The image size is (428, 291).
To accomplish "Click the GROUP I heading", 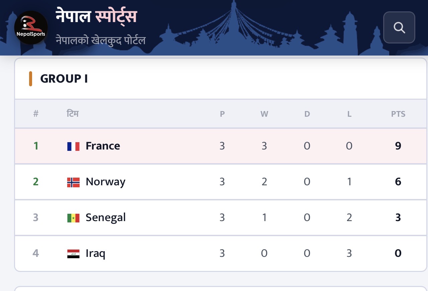I will (64, 79).
